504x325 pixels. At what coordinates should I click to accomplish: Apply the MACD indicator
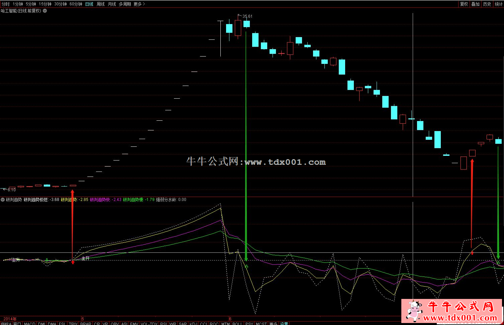pyautogui.click(x=29, y=323)
